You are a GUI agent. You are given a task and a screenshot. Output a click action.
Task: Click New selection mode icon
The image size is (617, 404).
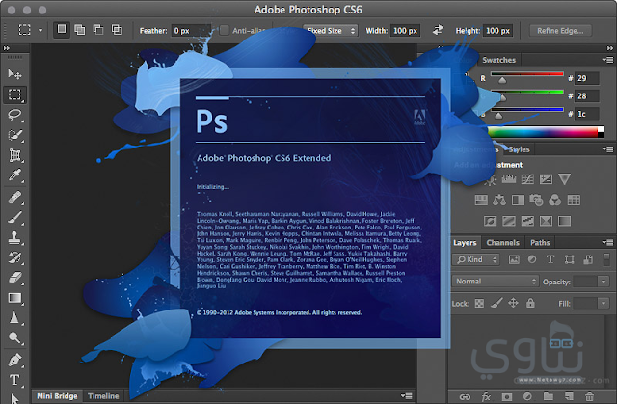[62, 30]
